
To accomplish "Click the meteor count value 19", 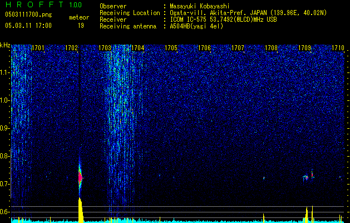I will click(81, 26).
